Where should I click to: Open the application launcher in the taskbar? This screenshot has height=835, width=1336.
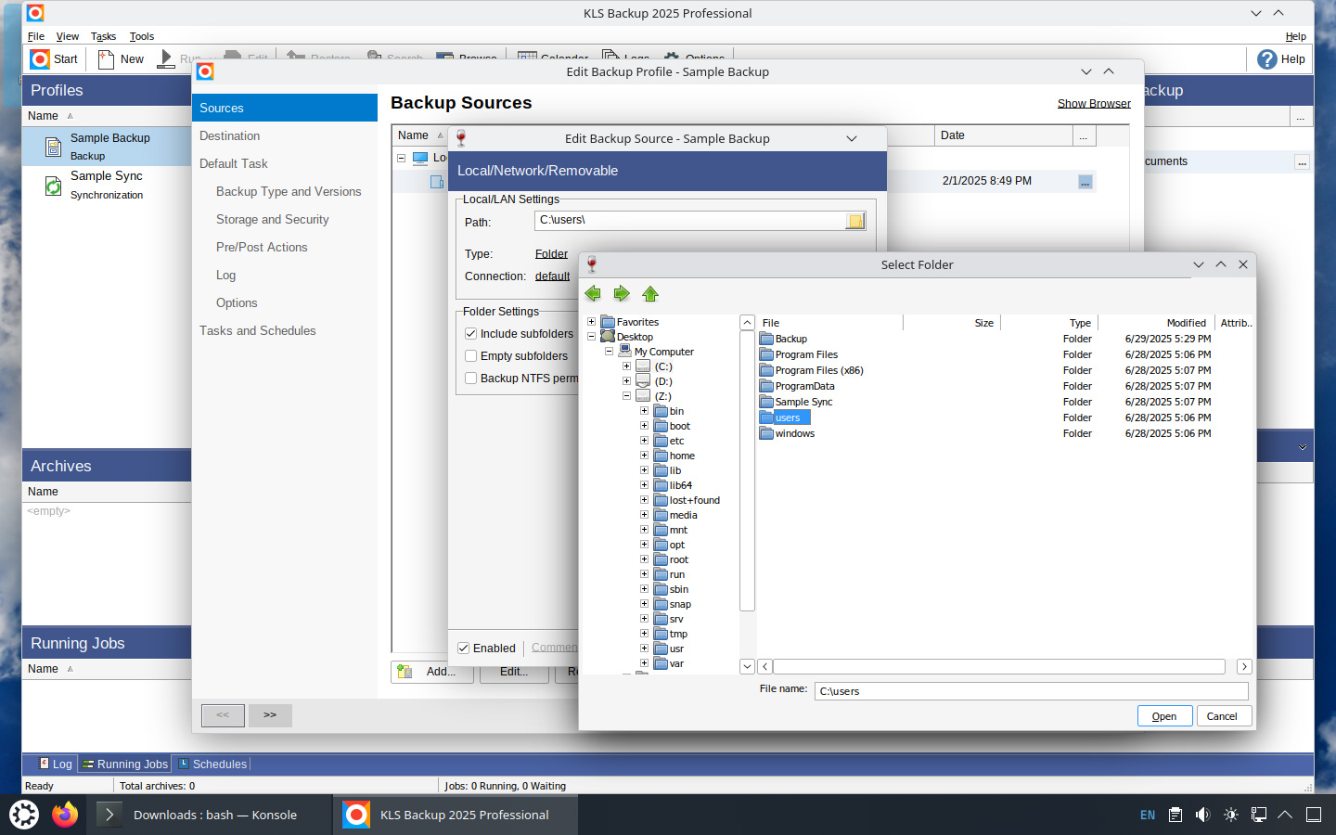tap(24, 815)
